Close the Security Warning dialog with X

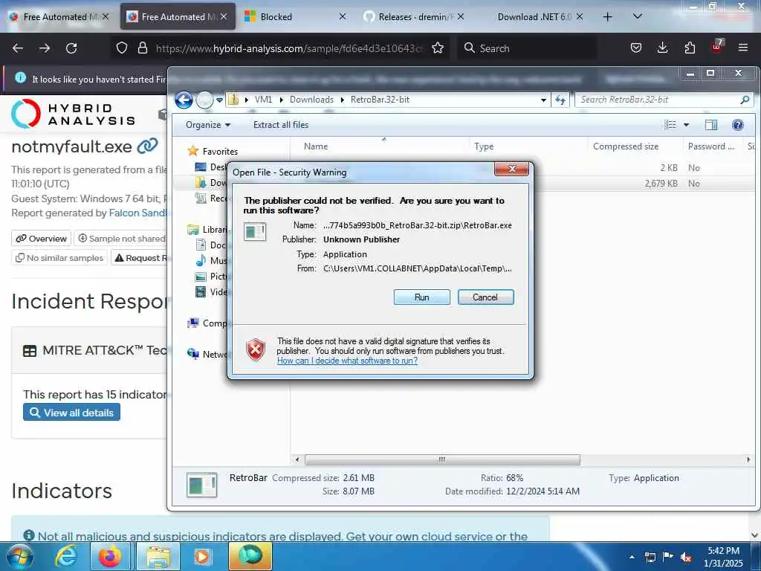(511, 169)
